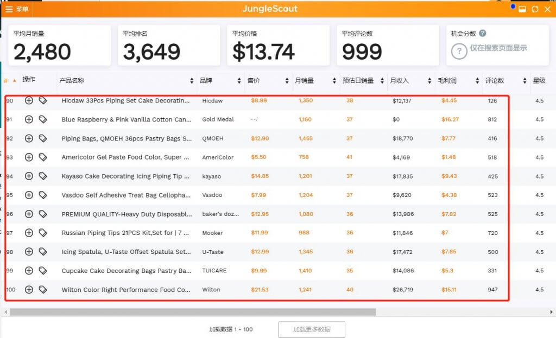Select the Mooker brand cell
This screenshot has width=556, height=338.
[212, 233]
